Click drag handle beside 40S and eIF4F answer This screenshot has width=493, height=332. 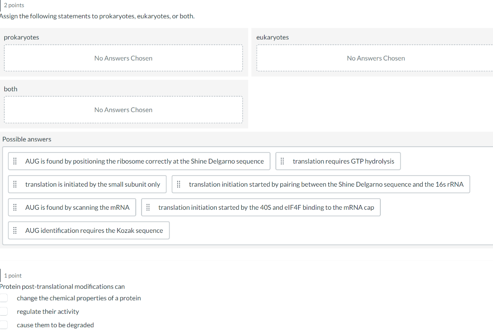coord(148,207)
